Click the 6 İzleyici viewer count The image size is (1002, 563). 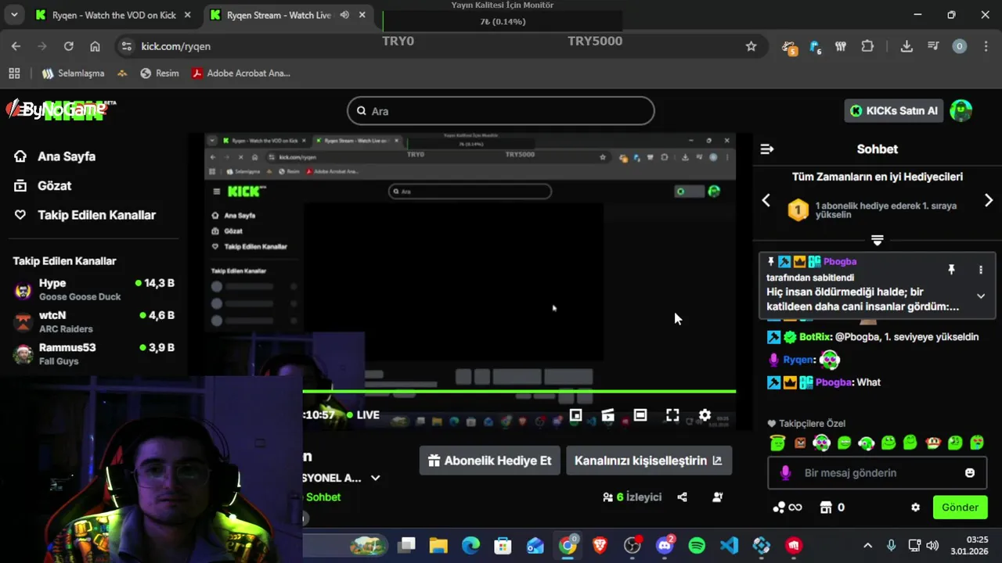[x=632, y=497]
